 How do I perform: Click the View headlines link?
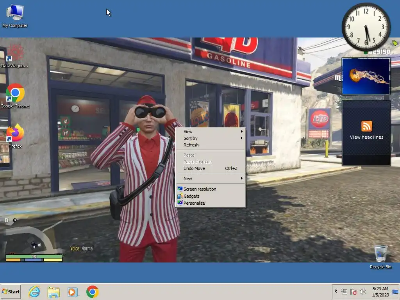point(366,137)
